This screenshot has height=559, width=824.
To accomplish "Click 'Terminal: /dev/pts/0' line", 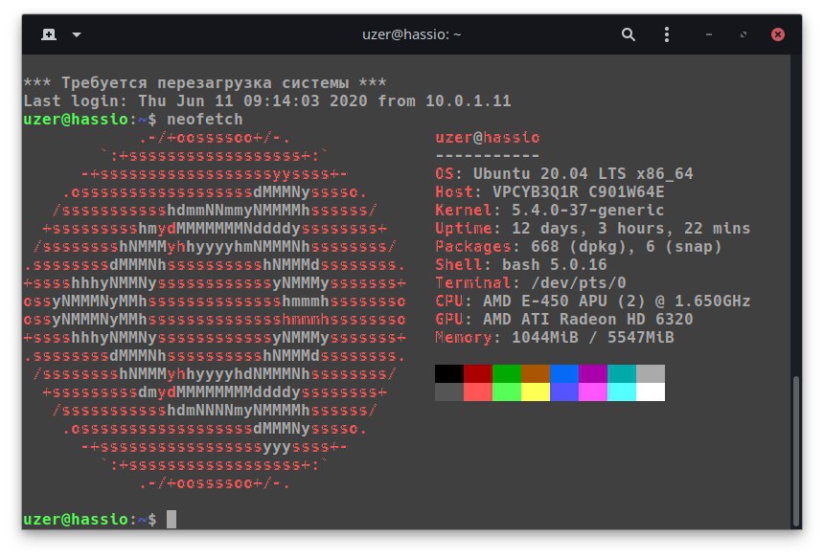I will pyautogui.click(x=531, y=283).
